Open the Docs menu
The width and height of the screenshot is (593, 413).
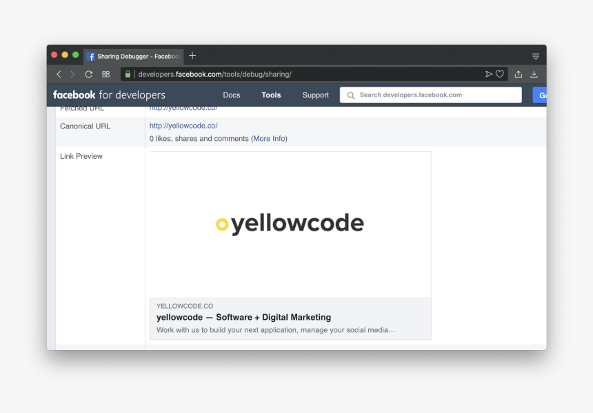point(232,95)
